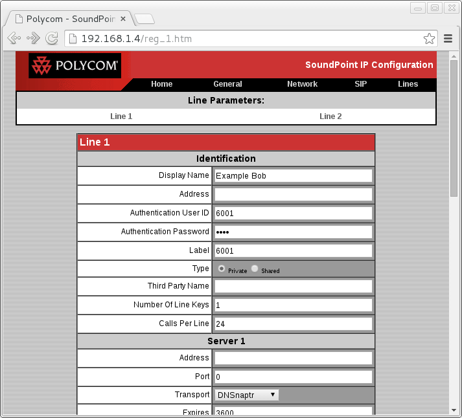This screenshot has height=418, width=462.
Task: Open a new browser tab
Action: point(144,19)
